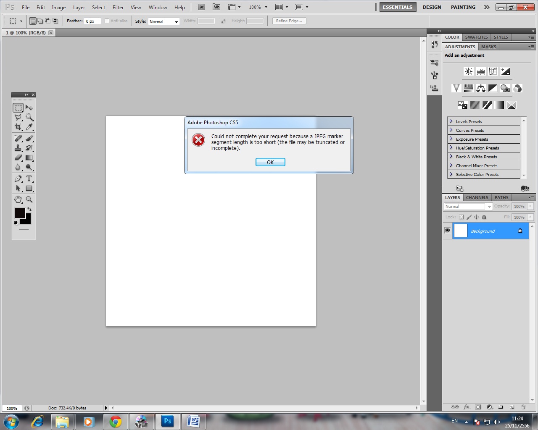The image size is (538, 430).
Task: Add a Levels adjustment icon
Action: coord(481,71)
